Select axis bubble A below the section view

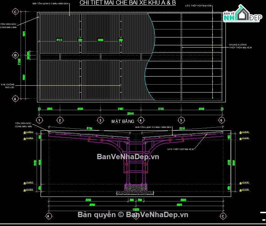tap(48, 216)
